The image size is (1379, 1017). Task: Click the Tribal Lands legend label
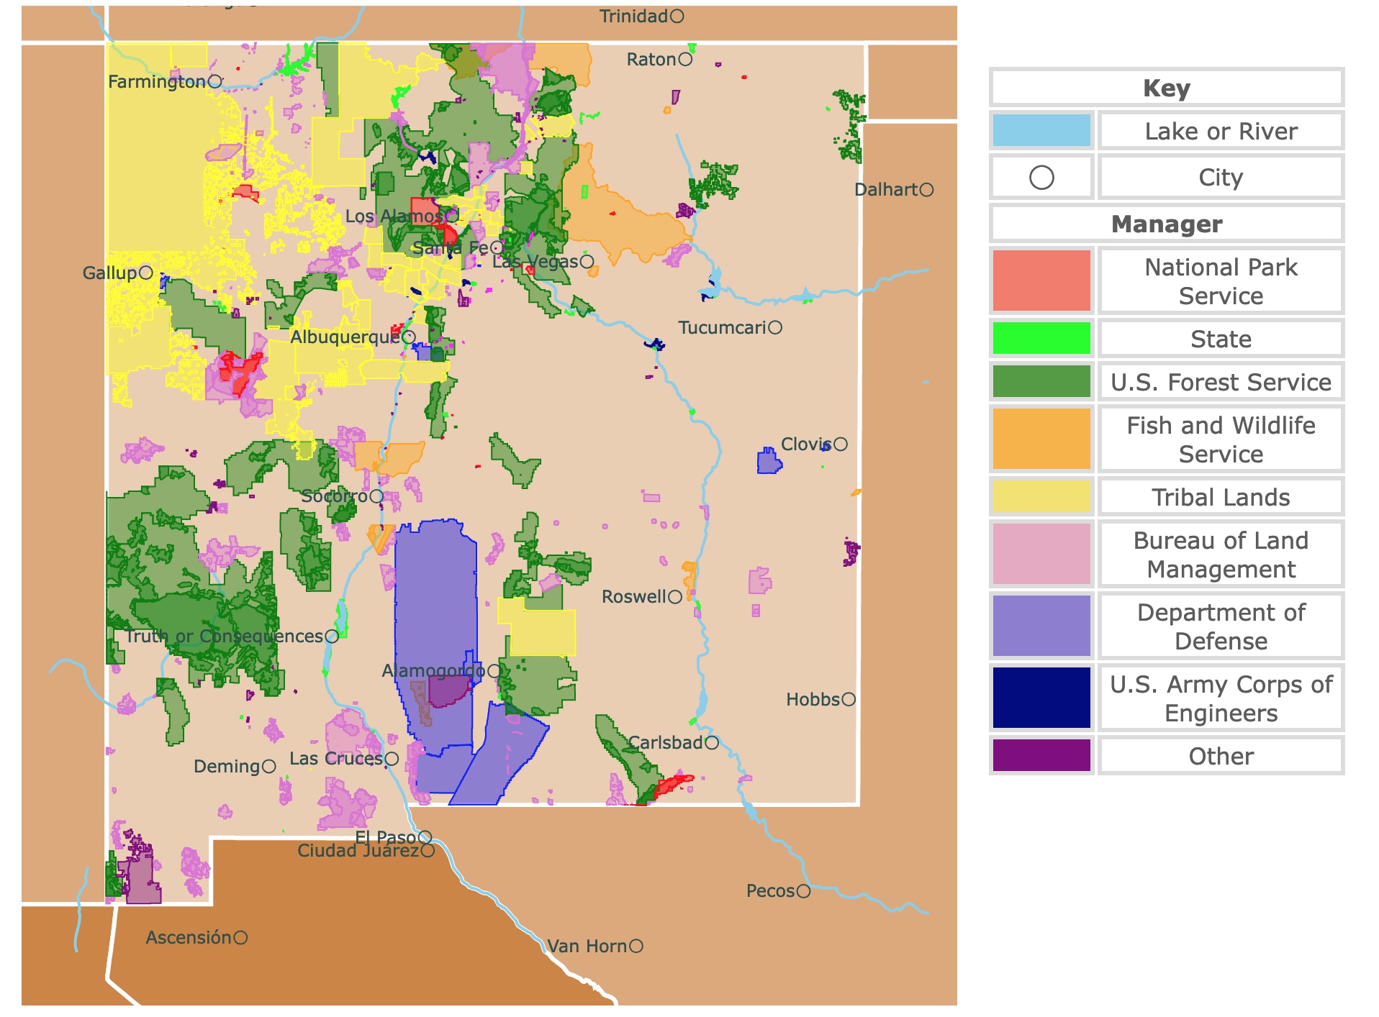(x=1220, y=497)
